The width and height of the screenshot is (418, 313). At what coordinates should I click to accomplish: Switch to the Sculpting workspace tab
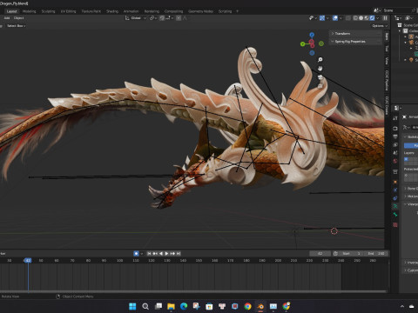[x=48, y=11]
